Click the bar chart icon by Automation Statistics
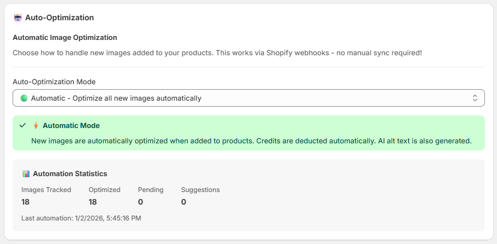 tap(26, 174)
